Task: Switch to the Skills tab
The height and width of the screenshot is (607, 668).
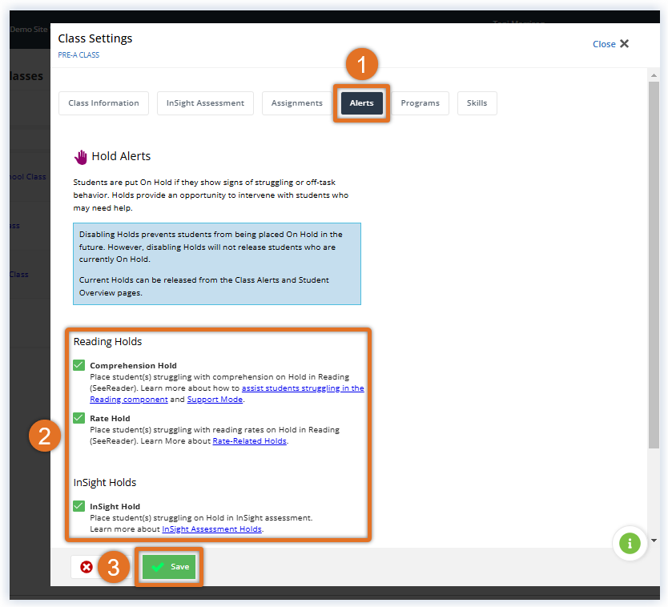Action: (477, 103)
